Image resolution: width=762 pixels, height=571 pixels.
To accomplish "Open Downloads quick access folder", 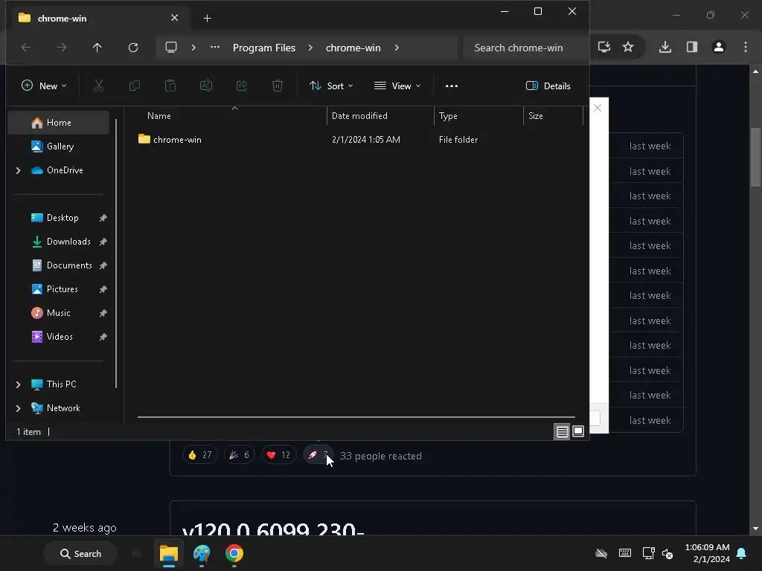I will click(x=68, y=242).
